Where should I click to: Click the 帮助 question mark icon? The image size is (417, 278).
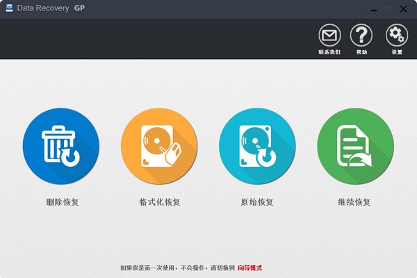point(361,35)
